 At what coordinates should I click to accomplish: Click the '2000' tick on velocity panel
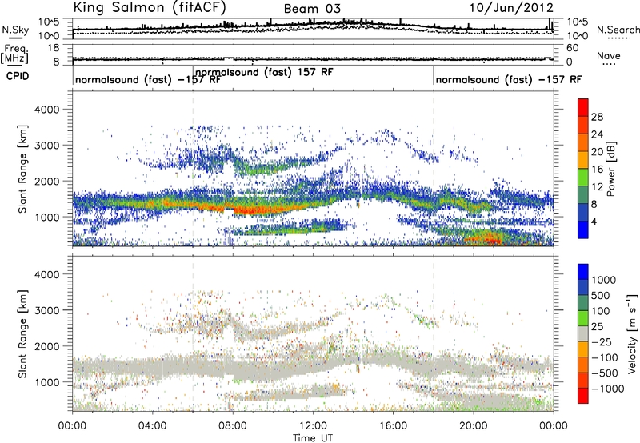[46, 346]
